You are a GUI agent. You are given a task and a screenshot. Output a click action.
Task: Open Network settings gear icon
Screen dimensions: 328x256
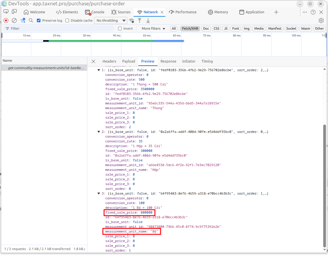coord(321,20)
